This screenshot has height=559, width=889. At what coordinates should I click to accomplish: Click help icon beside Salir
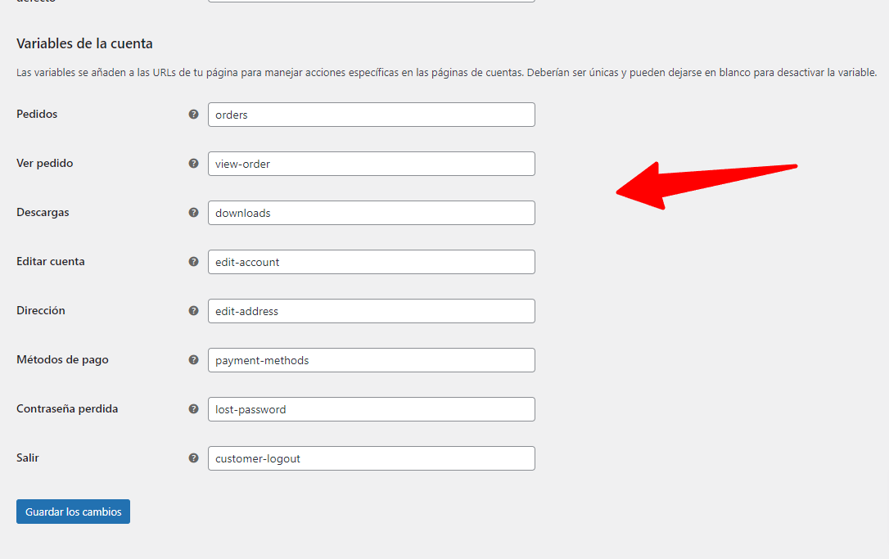[x=193, y=458]
